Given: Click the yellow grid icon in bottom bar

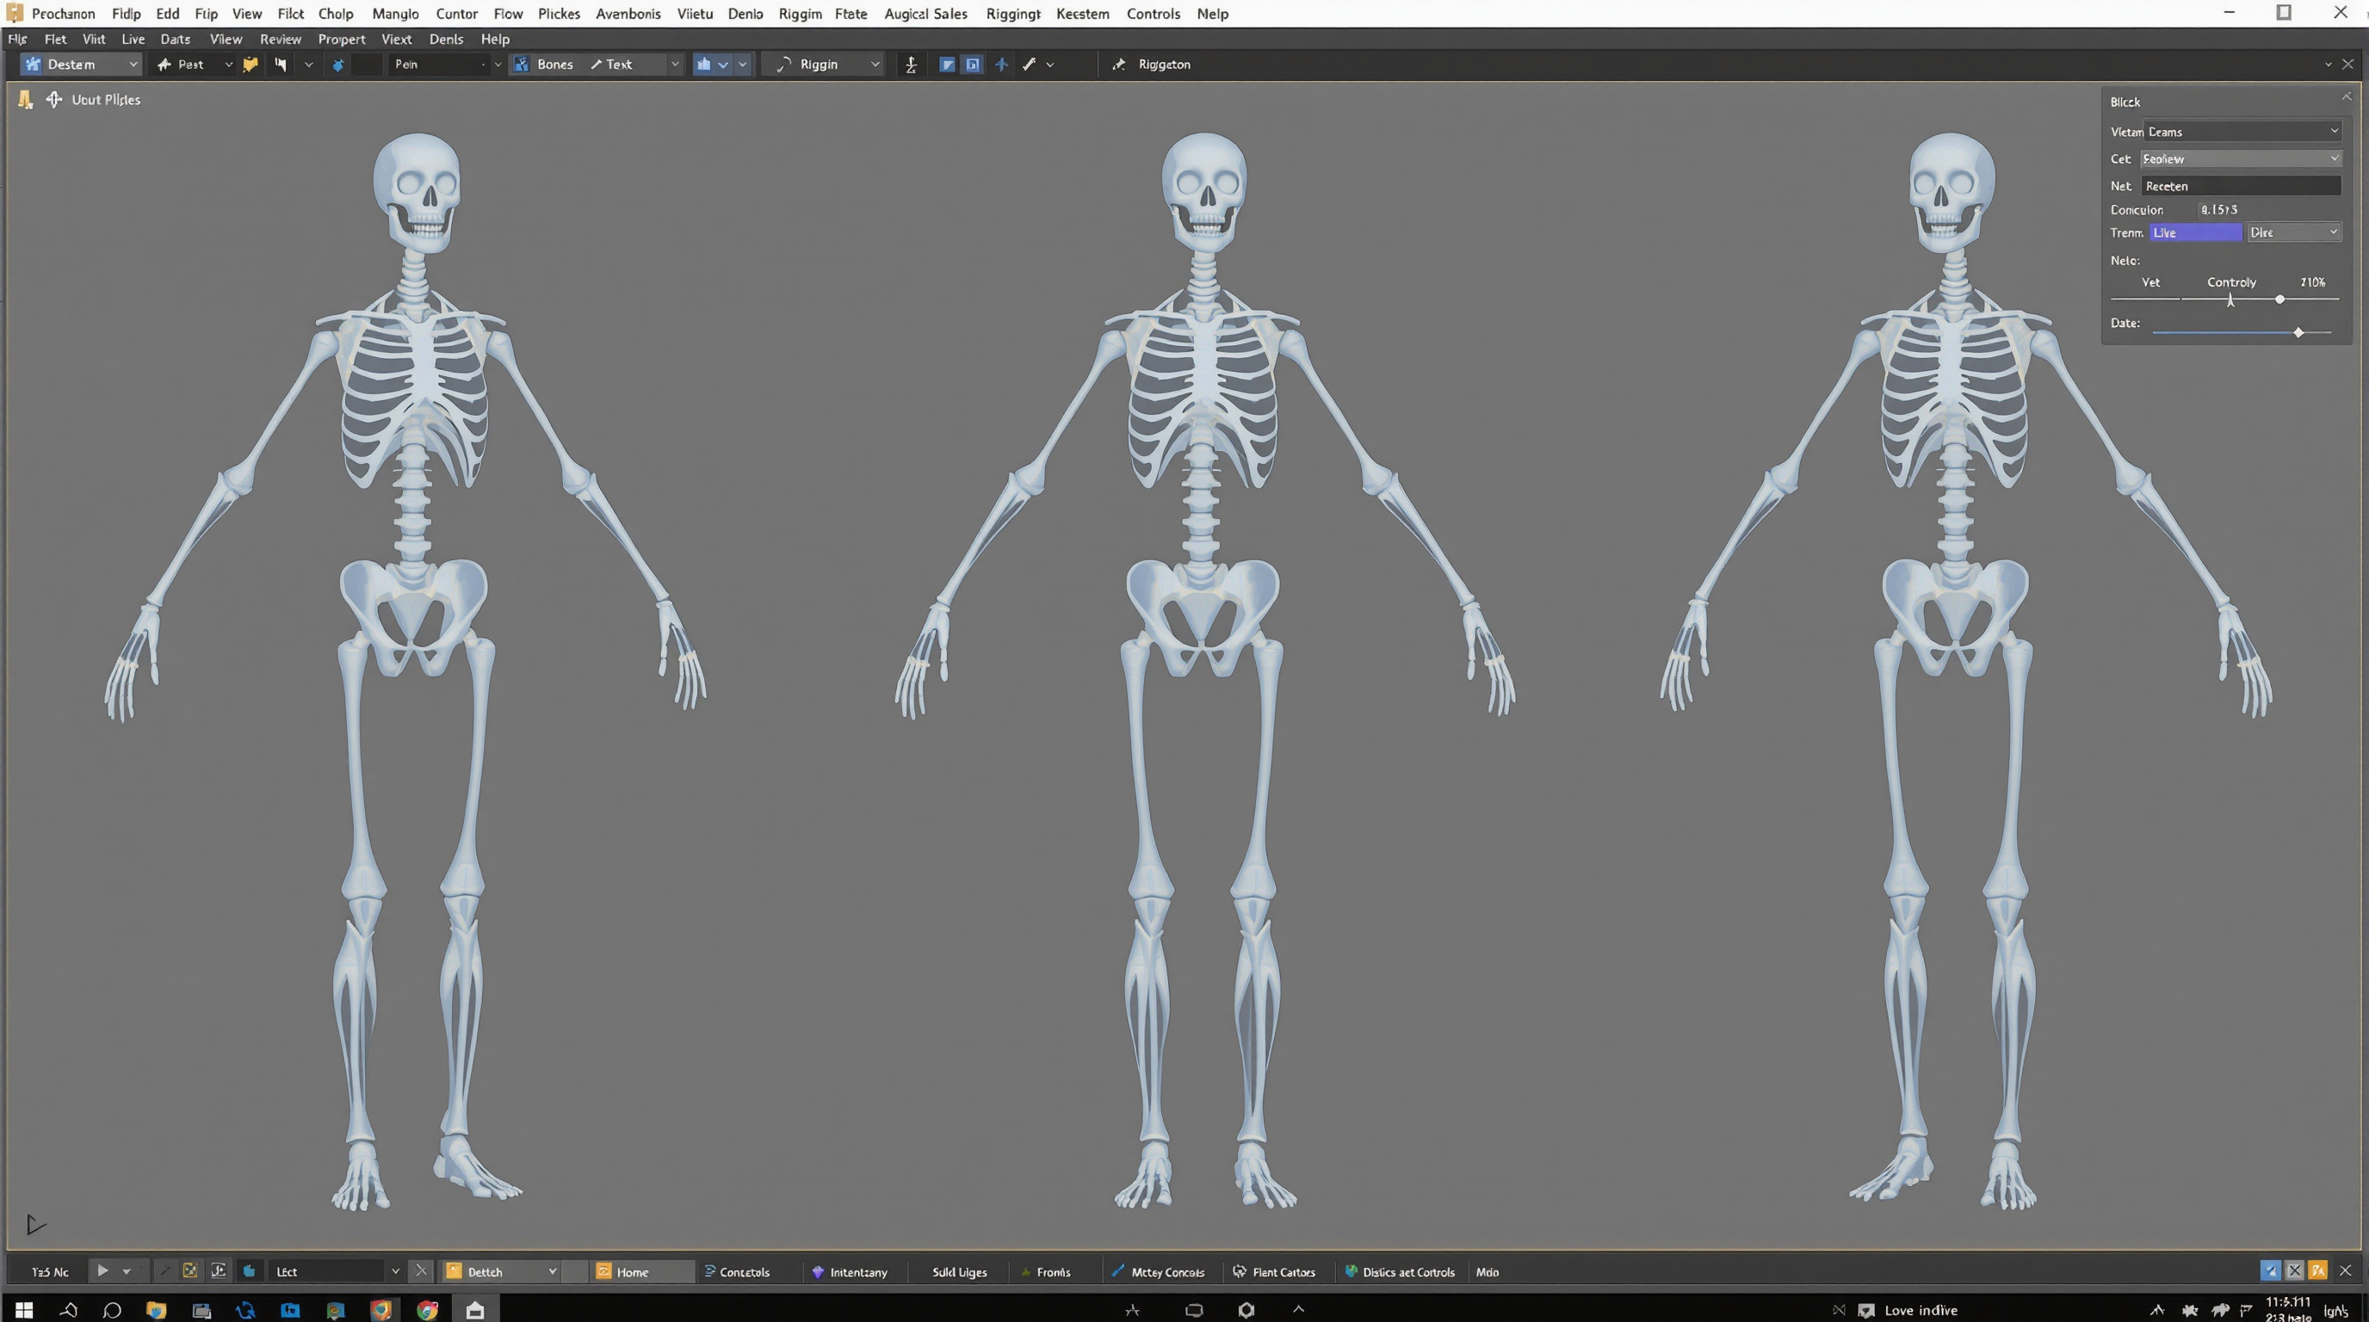Looking at the screenshot, I should coord(190,1270).
